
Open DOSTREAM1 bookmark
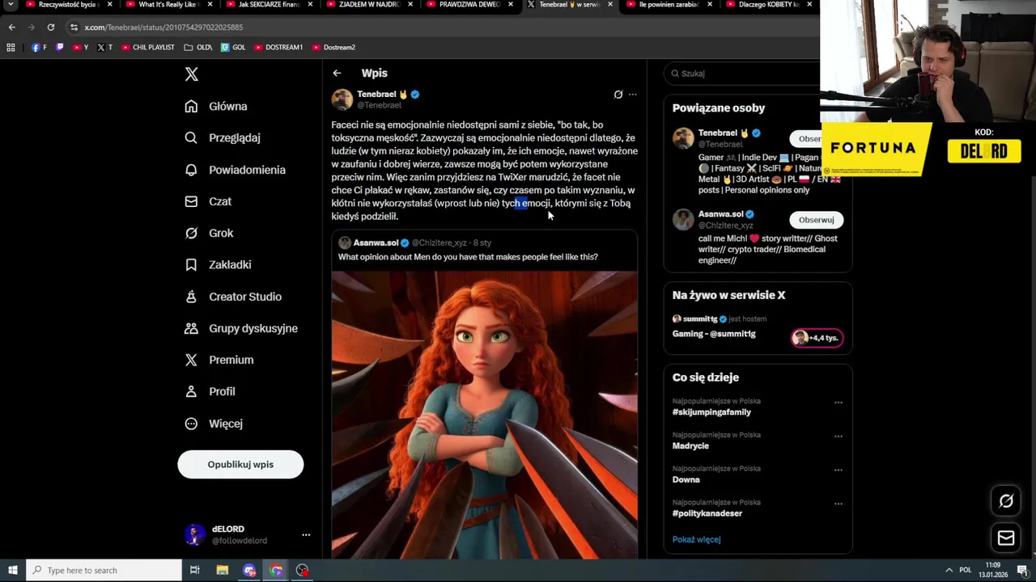click(278, 48)
